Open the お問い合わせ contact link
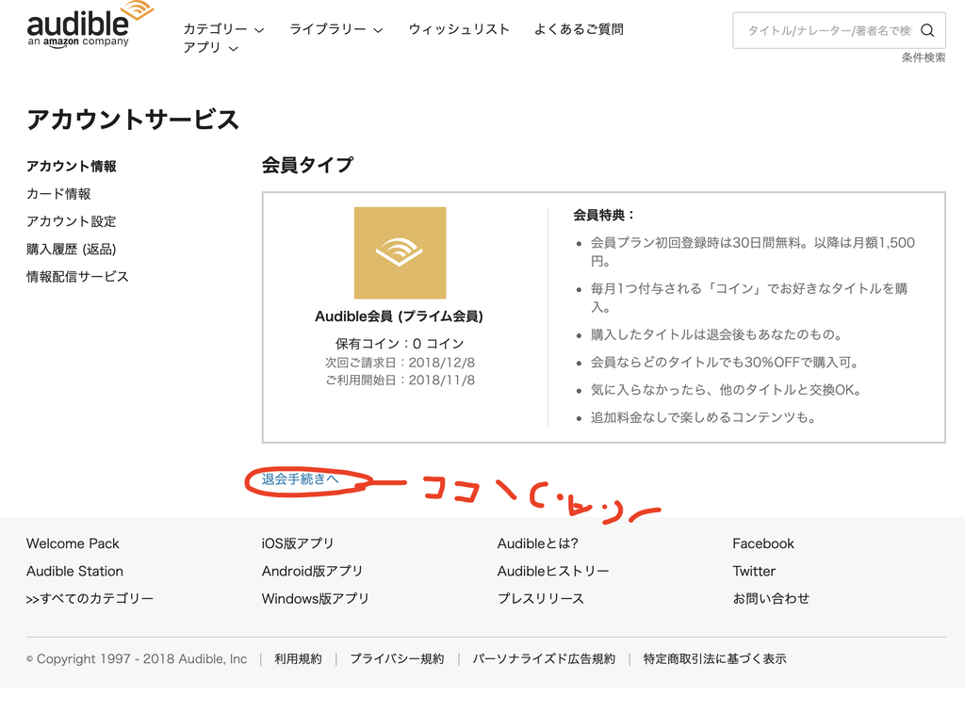Screen dimensions: 965x713 pos(771,599)
